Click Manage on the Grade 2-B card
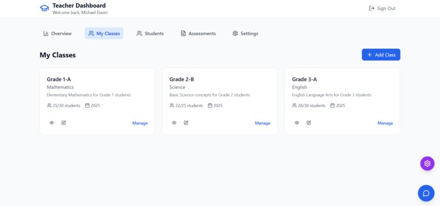The height and width of the screenshot is (206, 440). [x=263, y=123]
